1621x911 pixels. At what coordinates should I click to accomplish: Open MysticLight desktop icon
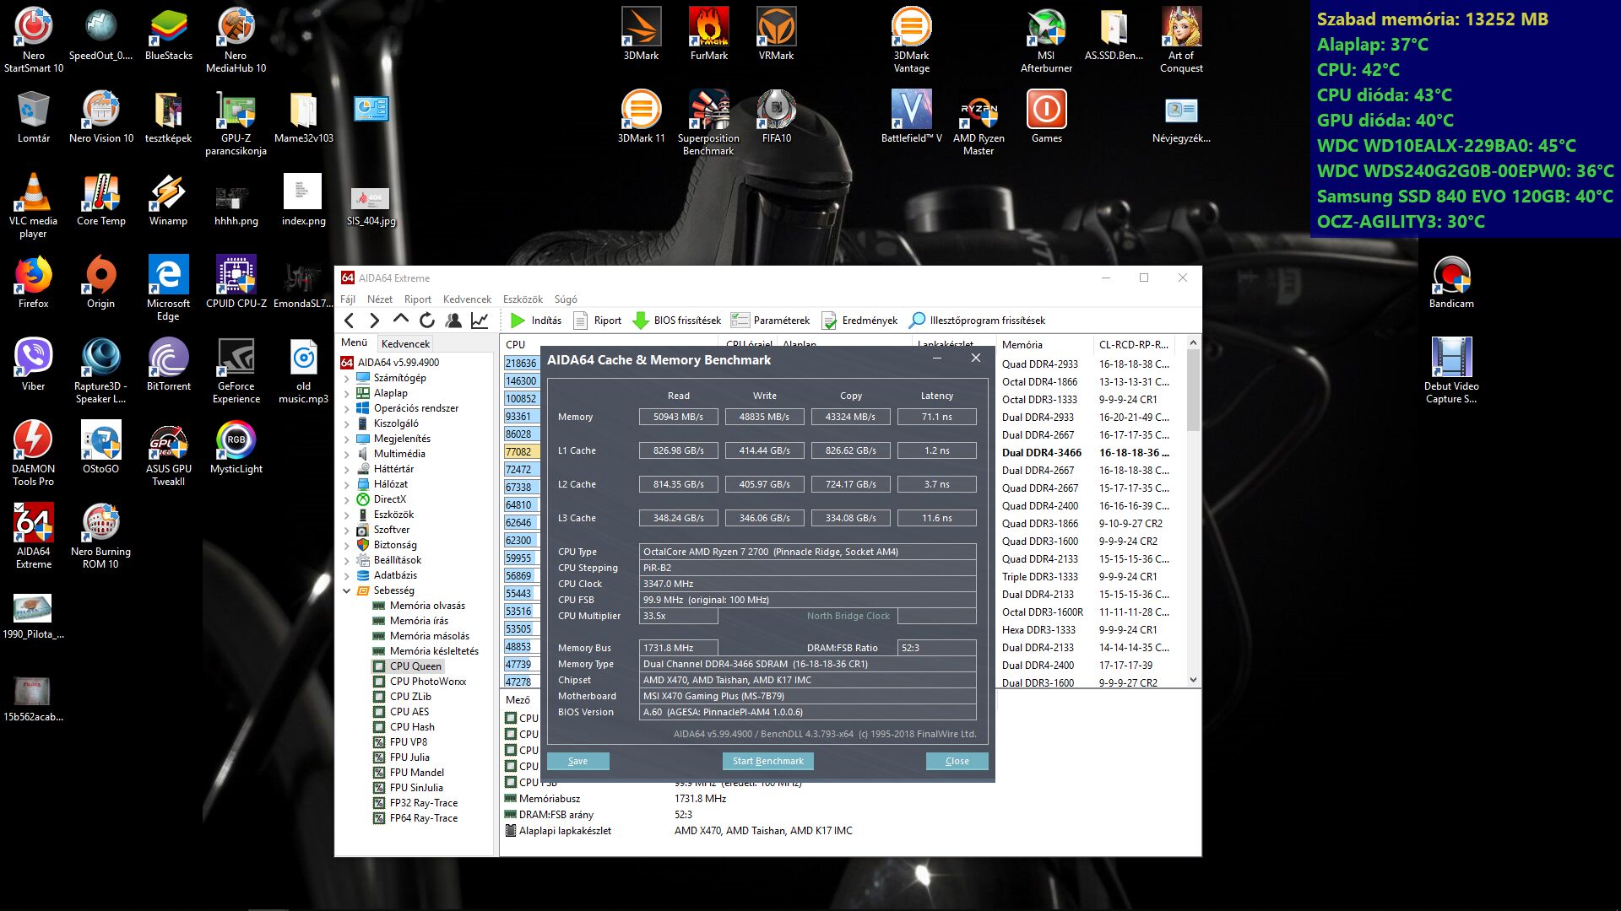(236, 448)
